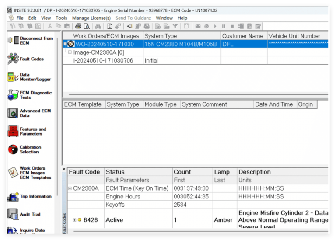
Task: Collapse the WO-20240510-171030 work order node
Action: [65, 44]
